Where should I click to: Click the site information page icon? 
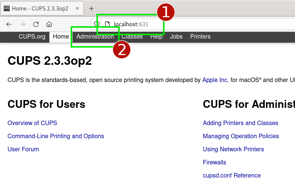[x=107, y=24]
